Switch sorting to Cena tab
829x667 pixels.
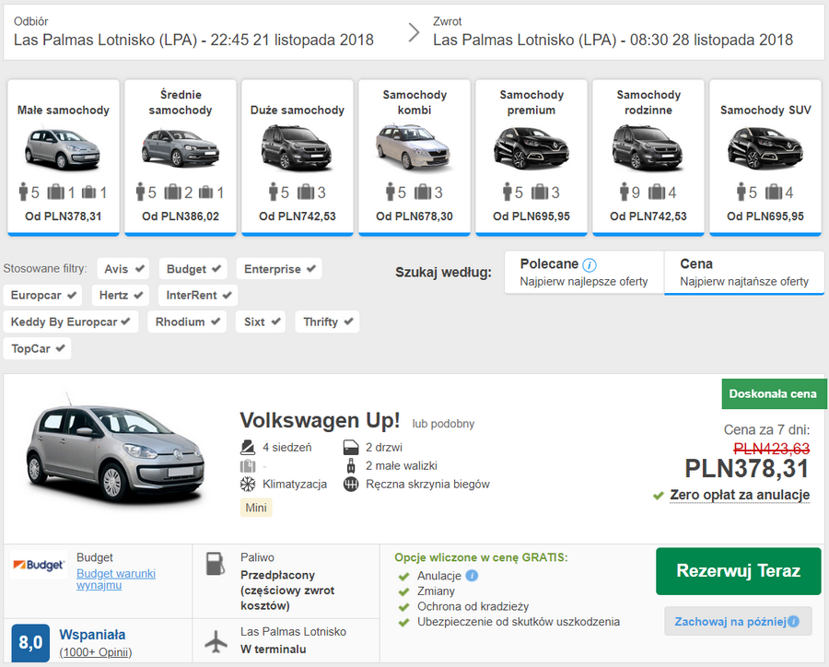click(x=742, y=272)
